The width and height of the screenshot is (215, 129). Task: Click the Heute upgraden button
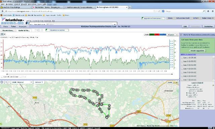point(198,51)
